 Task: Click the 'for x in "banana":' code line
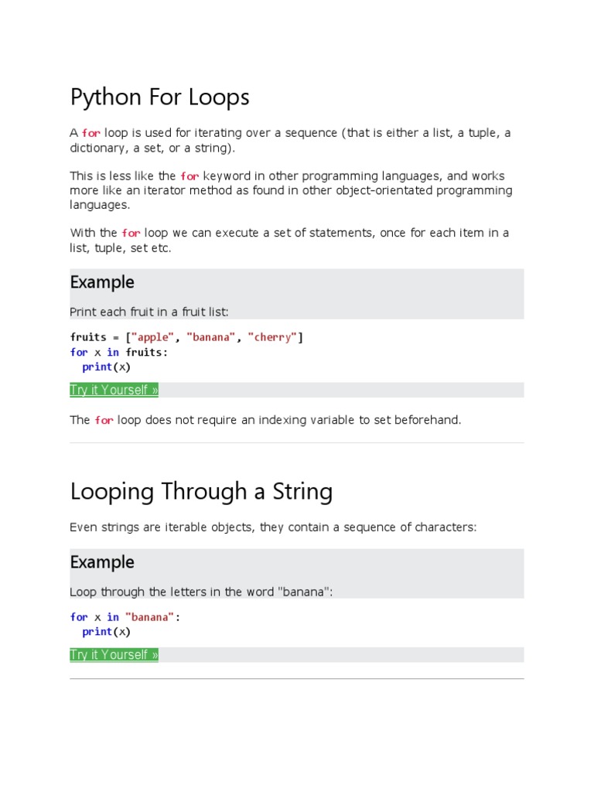pyautogui.click(x=125, y=617)
